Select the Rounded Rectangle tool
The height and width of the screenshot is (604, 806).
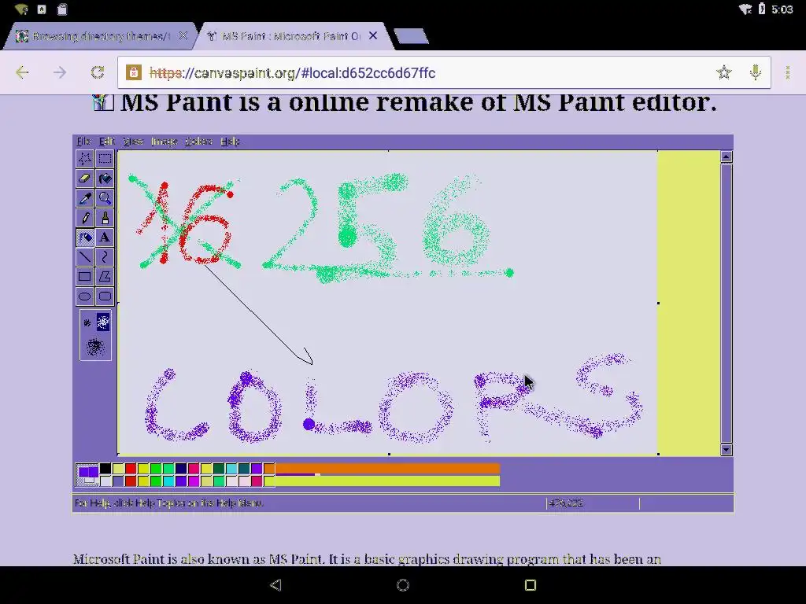(x=105, y=296)
